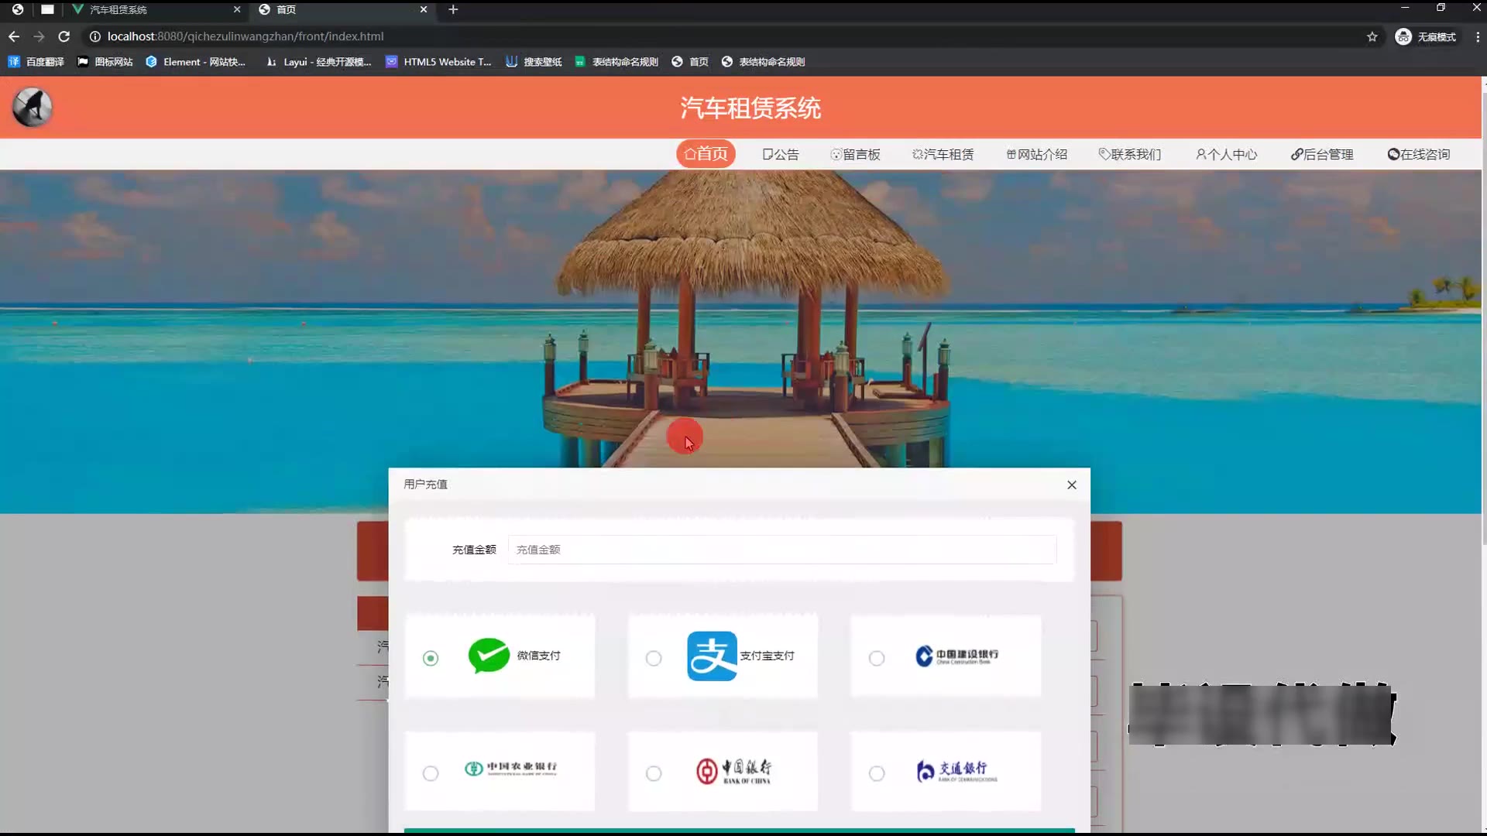
Task: Select the 中国建设银行 radio option
Action: 876,658
